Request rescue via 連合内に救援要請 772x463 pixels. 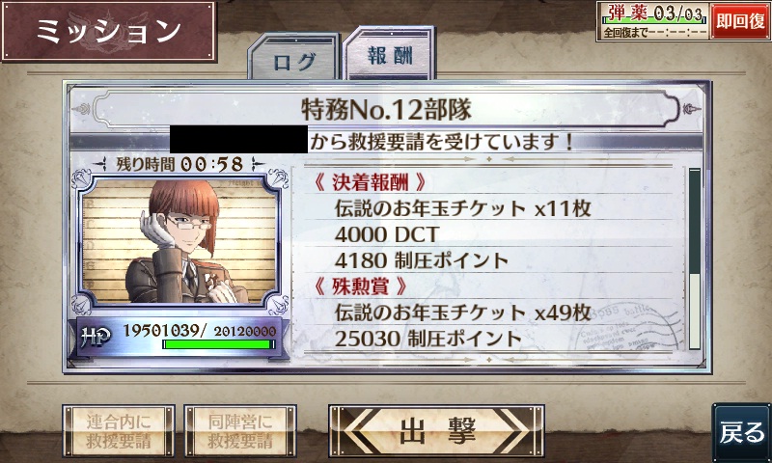click(x=119, y=431)
